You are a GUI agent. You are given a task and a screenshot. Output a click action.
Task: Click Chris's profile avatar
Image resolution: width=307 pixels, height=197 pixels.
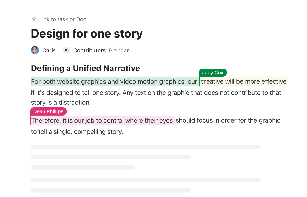click(x=35, y=50)
